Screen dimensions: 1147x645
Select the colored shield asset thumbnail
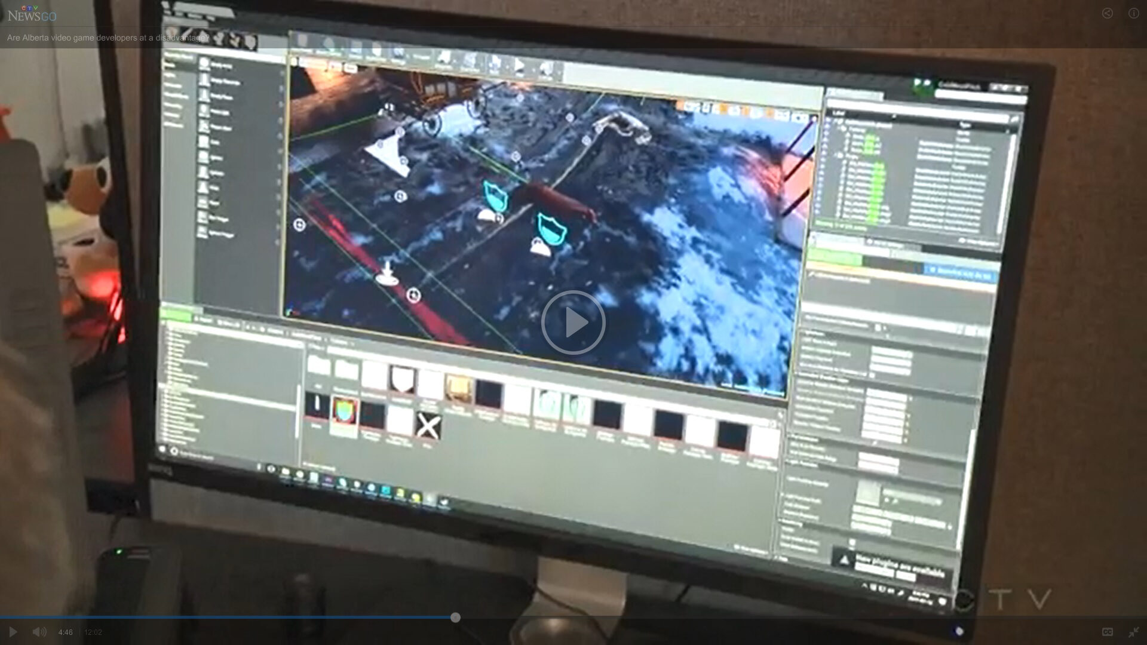pyautogui.click(x=345, y=412)
